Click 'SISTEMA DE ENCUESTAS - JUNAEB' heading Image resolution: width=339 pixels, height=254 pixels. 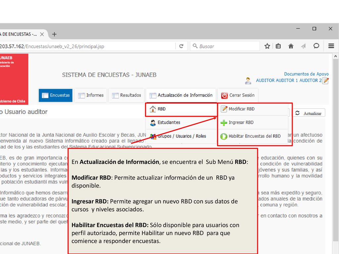109,75
